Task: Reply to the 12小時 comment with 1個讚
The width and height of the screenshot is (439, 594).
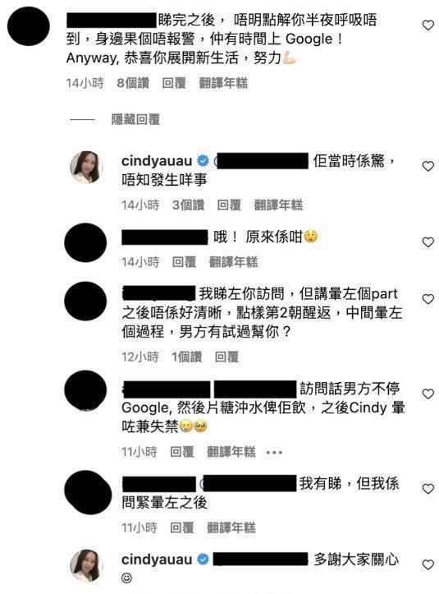Action: (x=226, y=357)
